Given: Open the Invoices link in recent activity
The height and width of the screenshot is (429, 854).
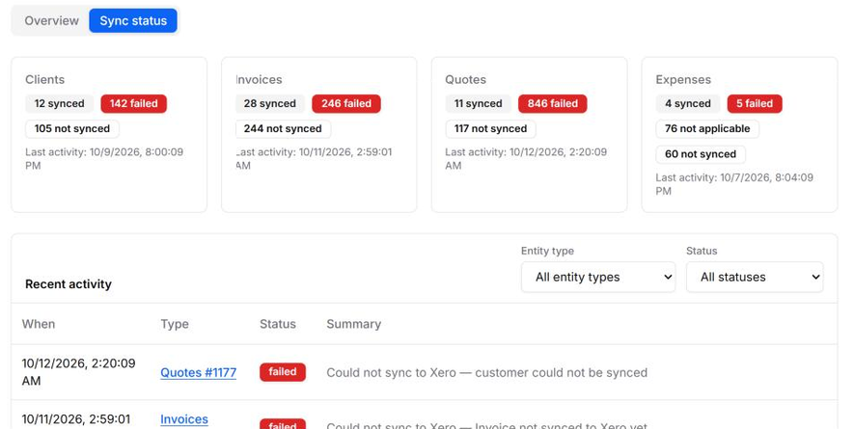Looking at the screenshot, I should click(x=184, y=419).
